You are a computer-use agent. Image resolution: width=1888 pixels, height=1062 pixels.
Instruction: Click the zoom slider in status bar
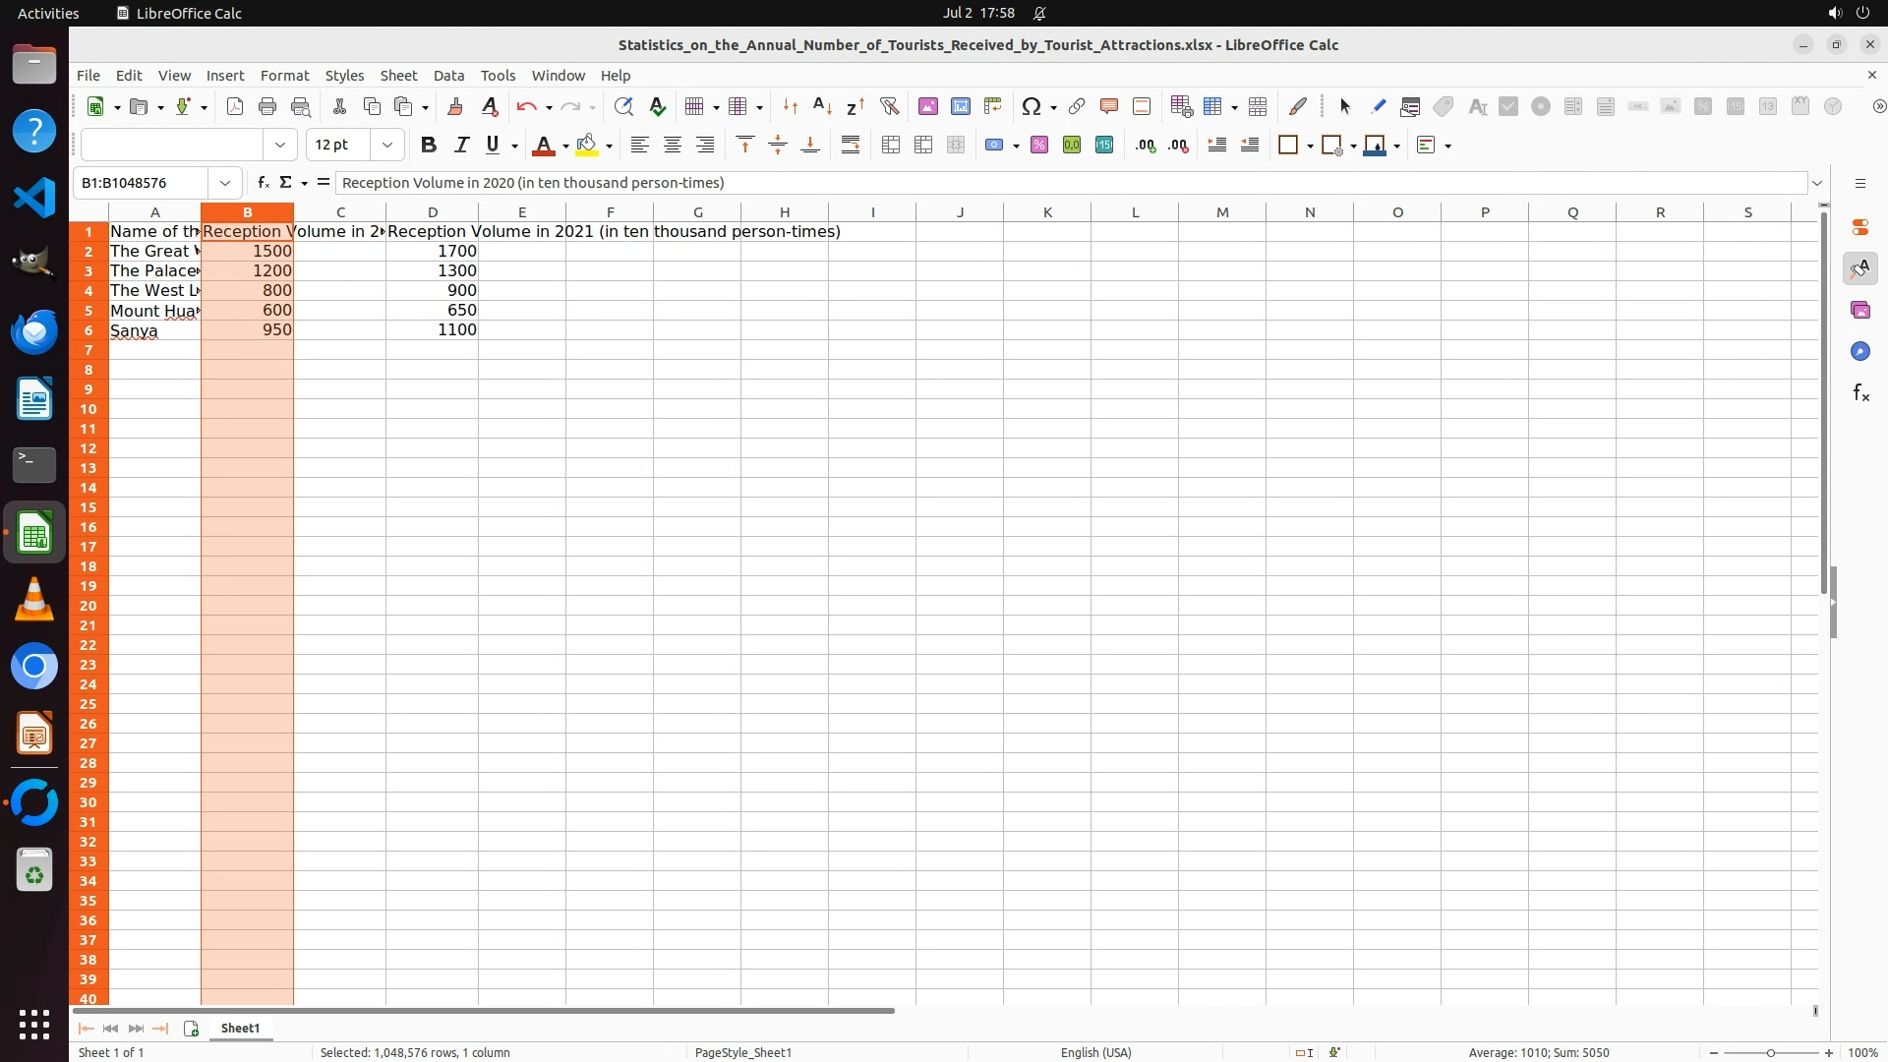[1770, 1052]
